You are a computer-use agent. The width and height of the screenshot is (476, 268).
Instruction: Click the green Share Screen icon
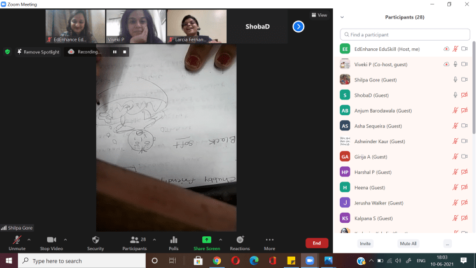206,240
